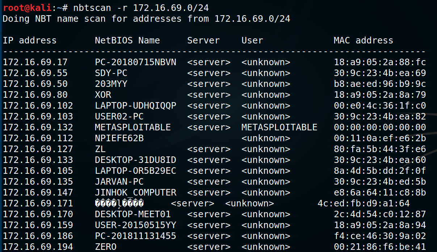Image resolution: width=437 pixels, height=252 pixels.
Task: Click the LAPTOP-UDHQIQQP host name
Action: tap(135, 106)
